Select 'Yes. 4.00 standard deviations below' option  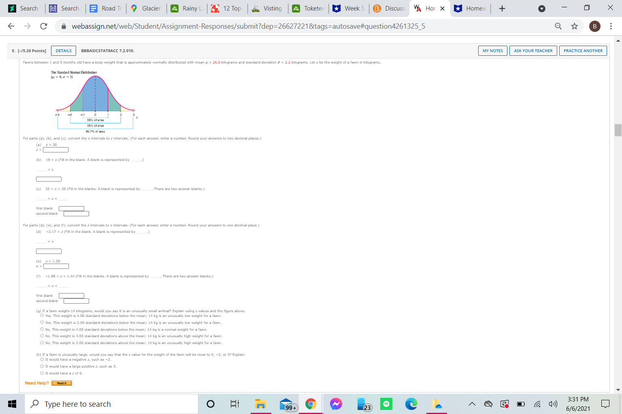[42, 316]
